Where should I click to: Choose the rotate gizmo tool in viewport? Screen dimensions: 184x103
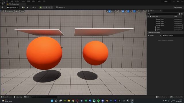coord(112,11)
